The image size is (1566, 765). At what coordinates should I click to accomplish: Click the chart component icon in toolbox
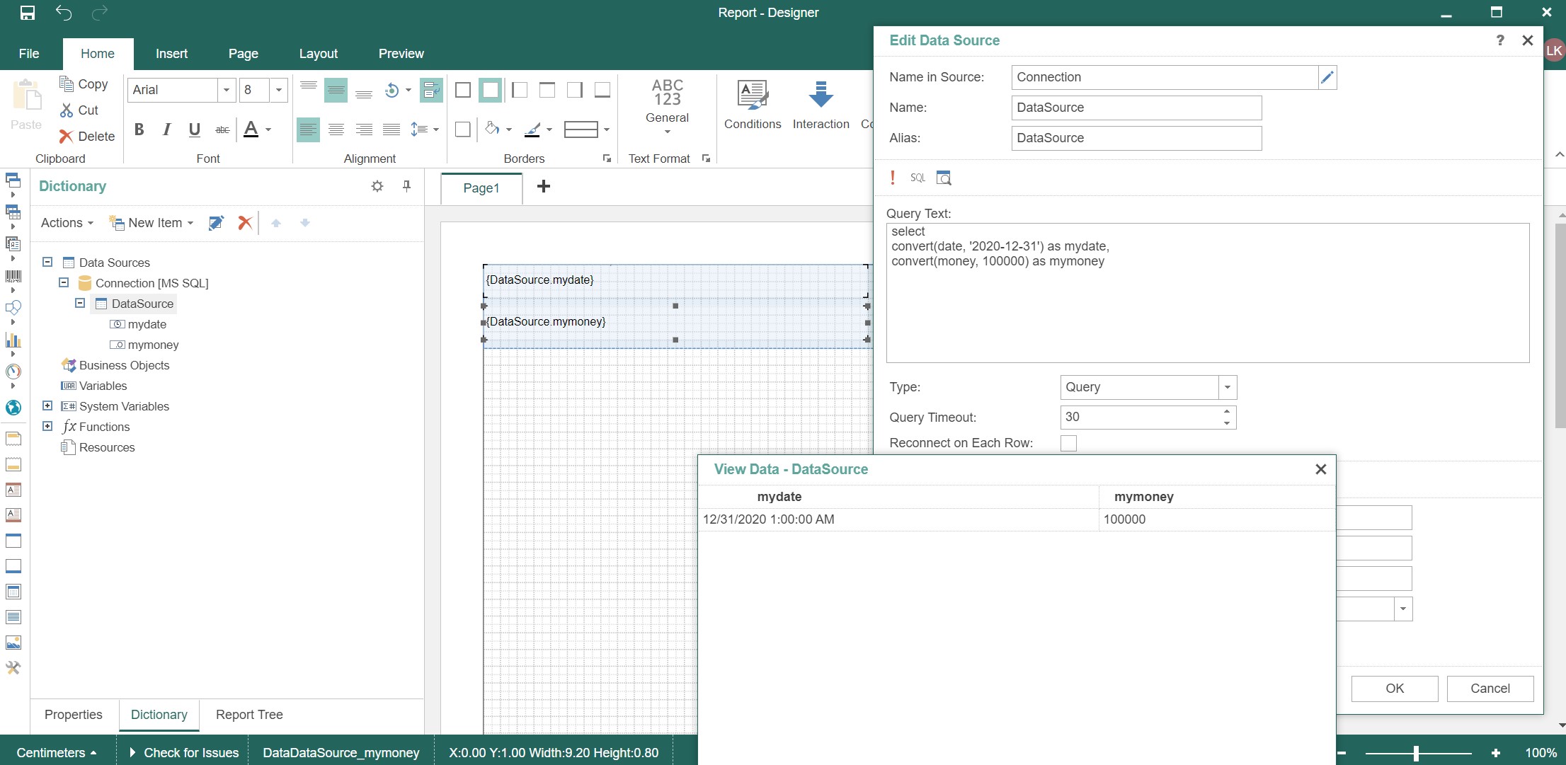tap(13, 340)
